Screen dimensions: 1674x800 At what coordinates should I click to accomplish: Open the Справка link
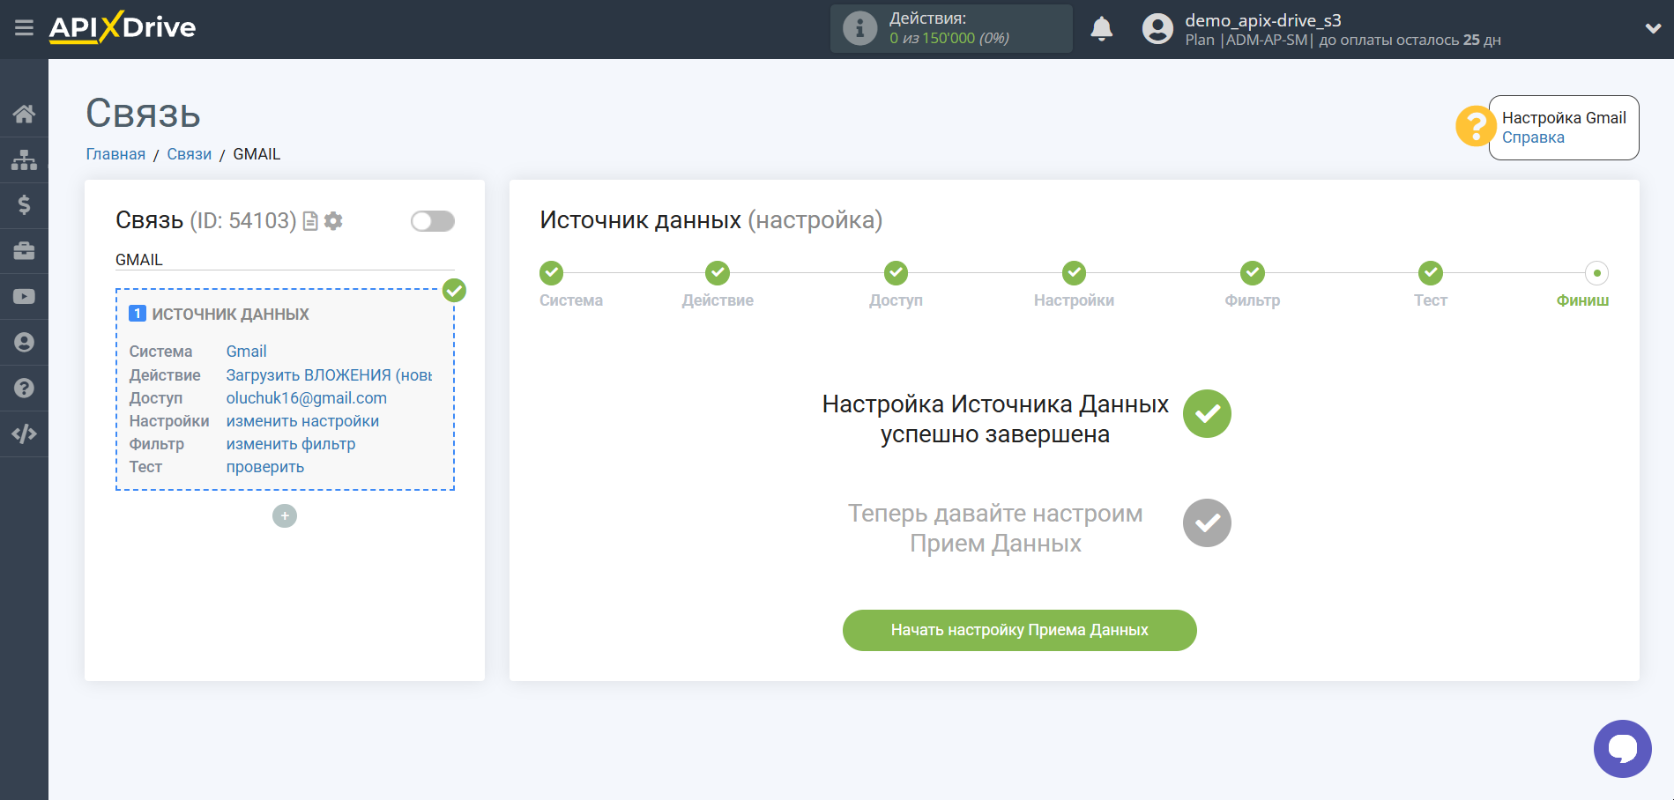point(1533,137)
